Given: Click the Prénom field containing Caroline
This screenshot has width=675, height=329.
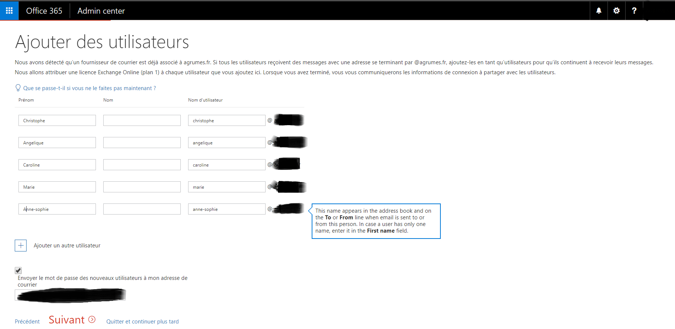Looking at the screenshot, I should tap(57, 165).
